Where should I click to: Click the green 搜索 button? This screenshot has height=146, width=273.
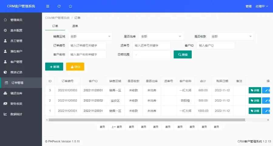[x=183, y=54]
